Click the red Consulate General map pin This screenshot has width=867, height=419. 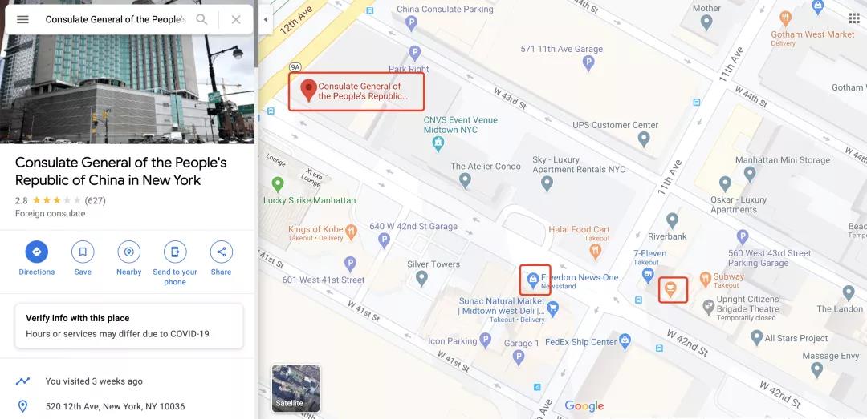point(308,90)
